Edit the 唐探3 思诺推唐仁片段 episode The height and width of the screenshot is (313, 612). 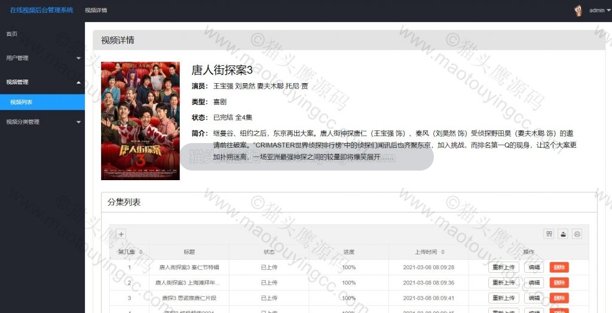pyautogui.click(x=534, y=298)
